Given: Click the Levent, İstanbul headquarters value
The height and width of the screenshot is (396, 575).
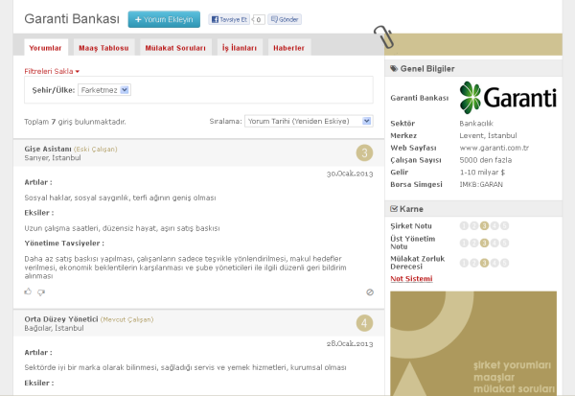Looking at the screenshot, I should coord(488,135).
